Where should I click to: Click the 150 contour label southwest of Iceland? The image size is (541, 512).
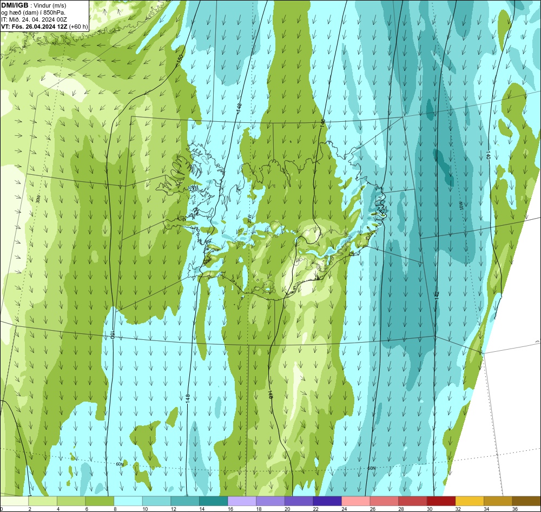point(112,334)
